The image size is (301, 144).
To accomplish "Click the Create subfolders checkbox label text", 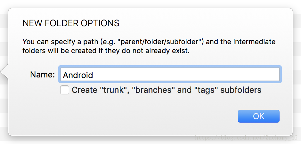I will point(167,90).
